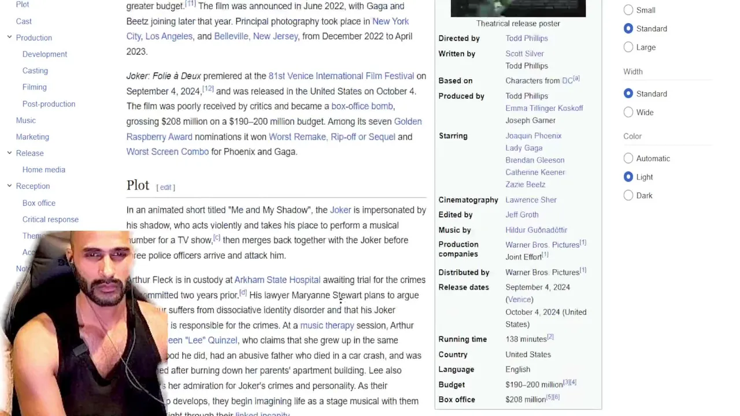The image size is (740, 416).
Task: Follow the DC link in Based on row
Action: point(567,81)
